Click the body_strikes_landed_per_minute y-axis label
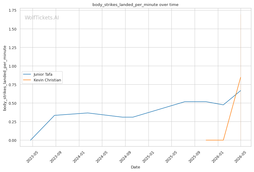This screenshot has width=254, height=172. 5,78
